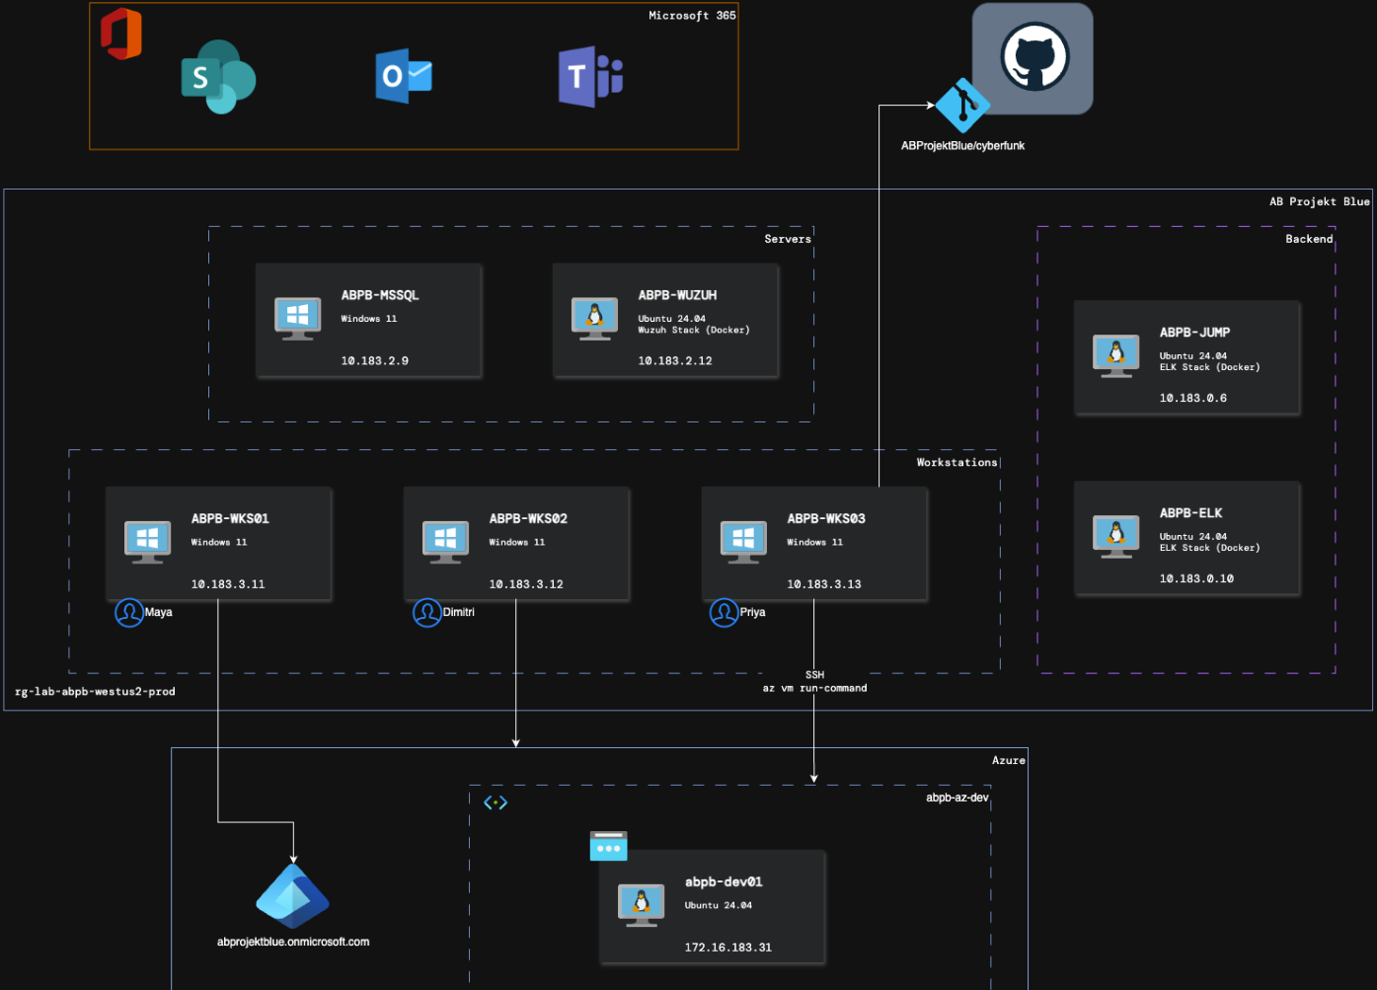The height and width of the screenshot is (990, 1377).
Task: Click the ABPB-WKS02 workstation node
Action: point(516,543)
